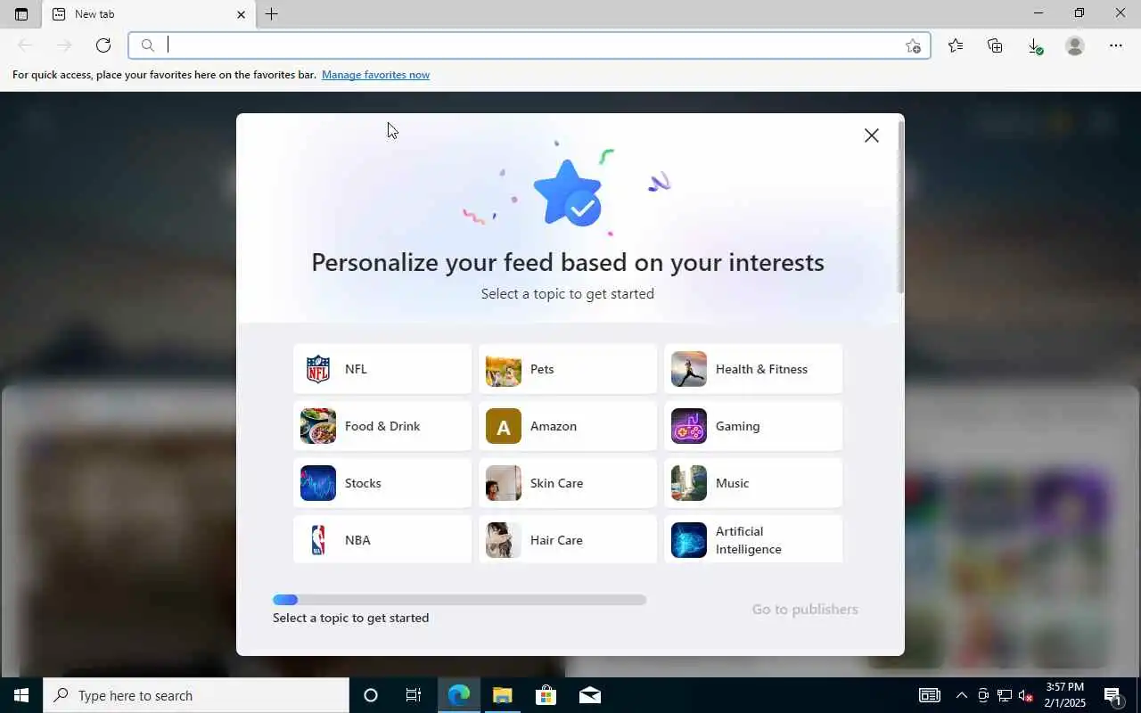Open Mail app on taskbar
This screenshot has height=713, width=1141.
tap(589, 695)
